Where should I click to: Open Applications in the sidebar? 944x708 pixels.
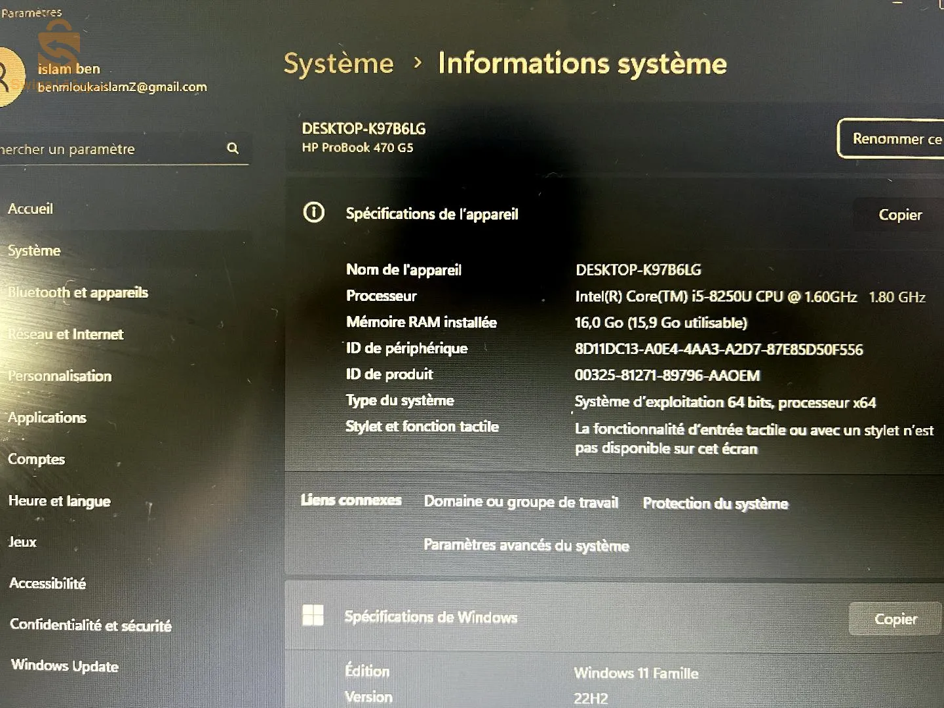coord(47,418)
